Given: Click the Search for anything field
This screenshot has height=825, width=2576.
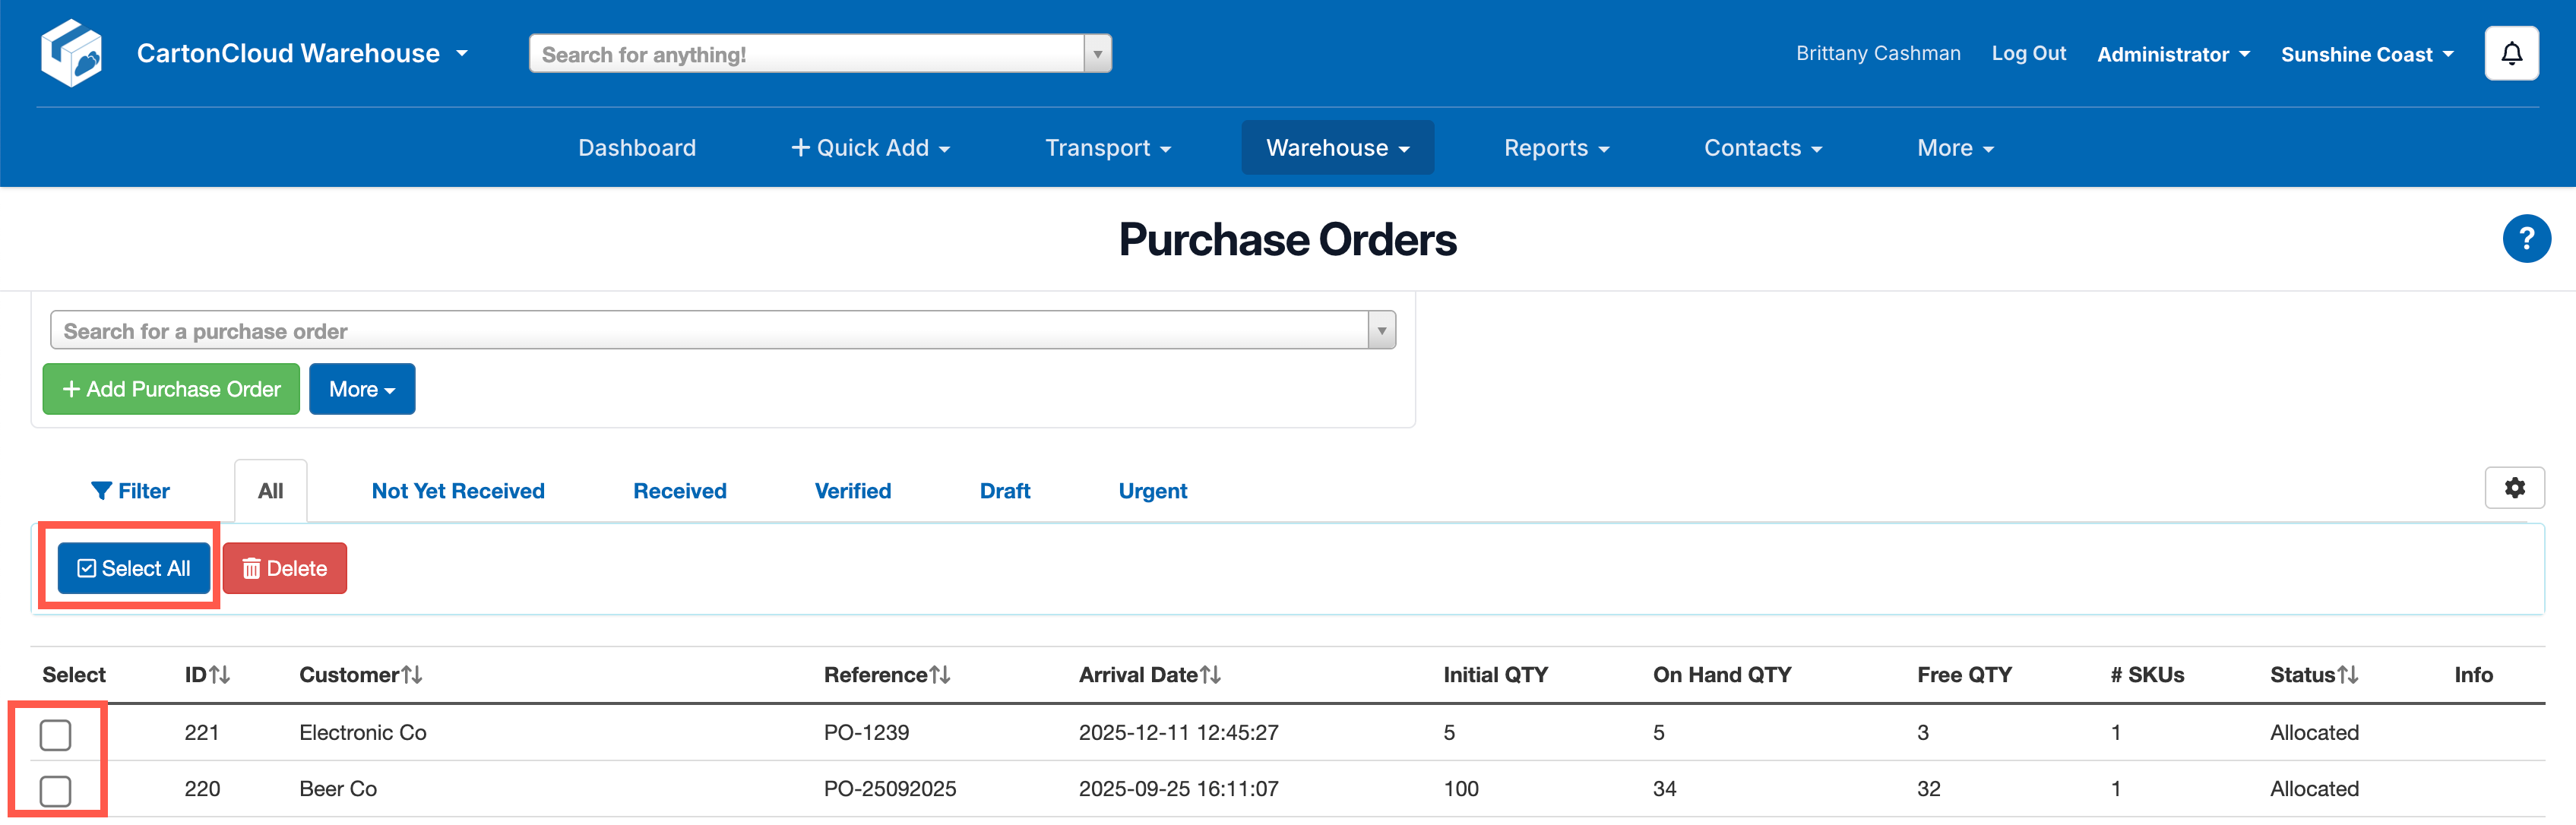Looking at the screenshot, I should point(806,54).
